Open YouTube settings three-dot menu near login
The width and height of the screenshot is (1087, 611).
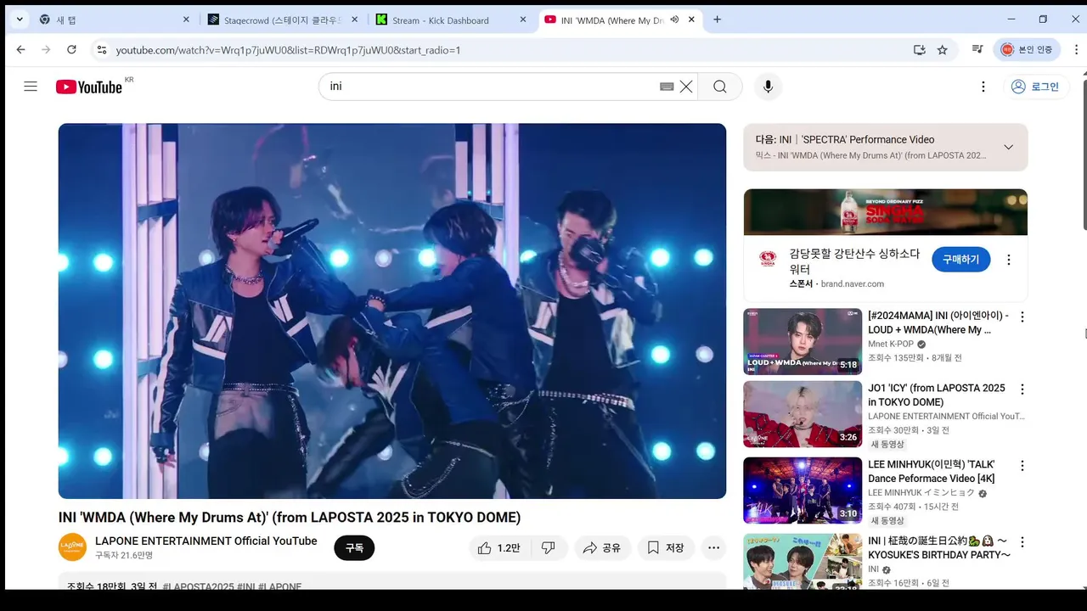(983, 87)
